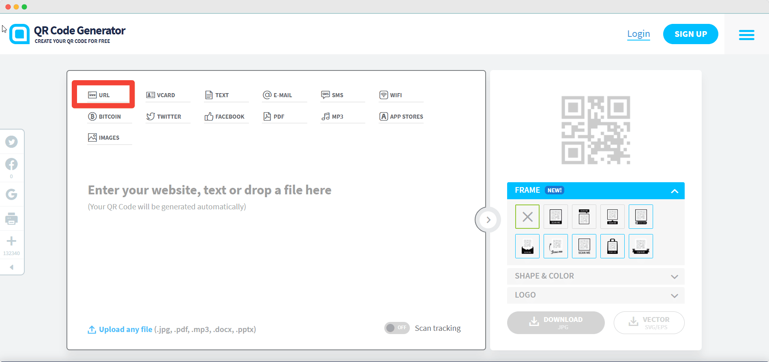769x362 pixels.
Task: Click the printer icon in sidebar
Action: point(11,219)
